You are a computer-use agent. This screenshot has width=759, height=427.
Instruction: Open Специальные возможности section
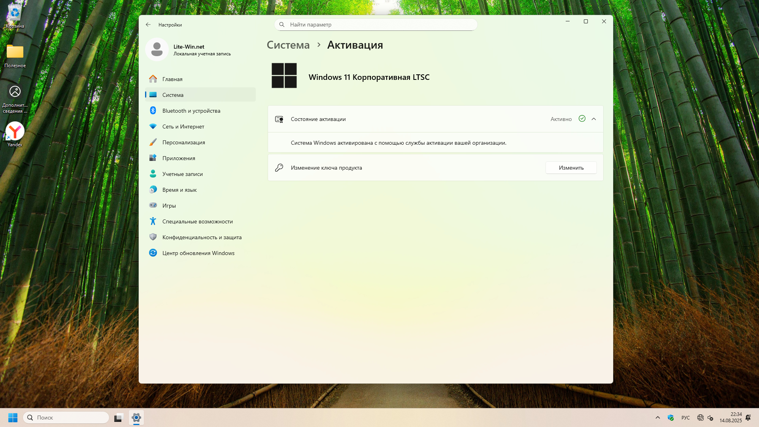(x=197, y=221)
